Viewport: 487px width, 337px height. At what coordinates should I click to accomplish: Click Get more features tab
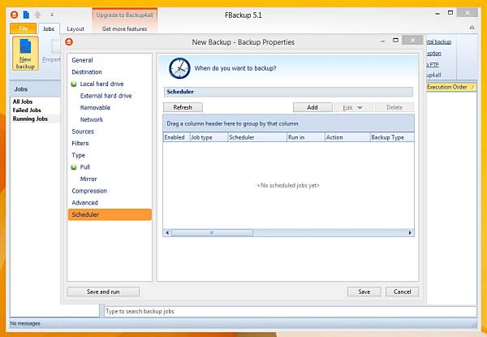(124, 28)
